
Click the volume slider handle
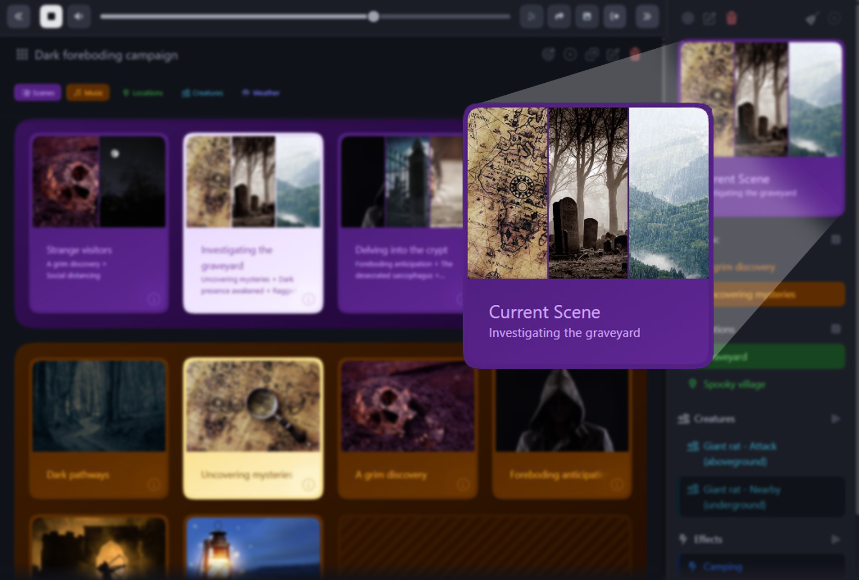click(373, 16)
